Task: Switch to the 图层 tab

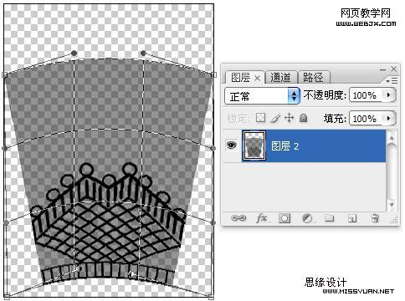Action: click(241, 78)
